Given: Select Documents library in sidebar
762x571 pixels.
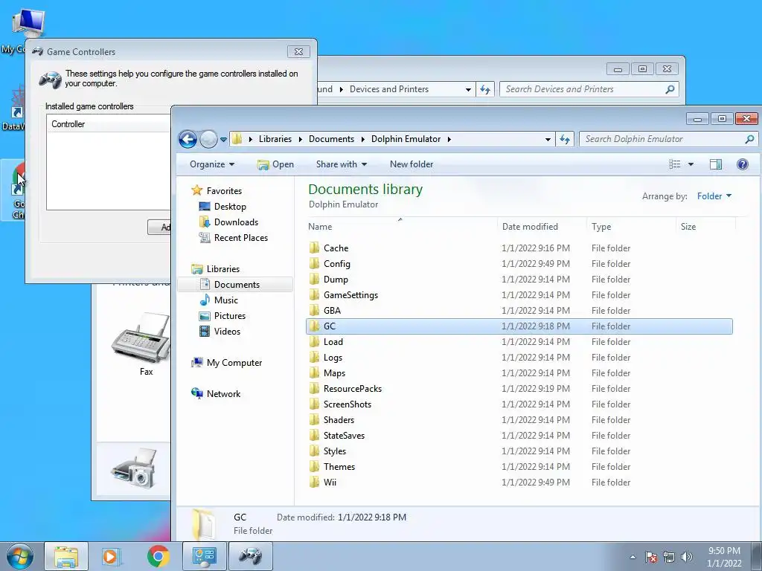Looking at the screenshot, I should (x=235, y=285).
